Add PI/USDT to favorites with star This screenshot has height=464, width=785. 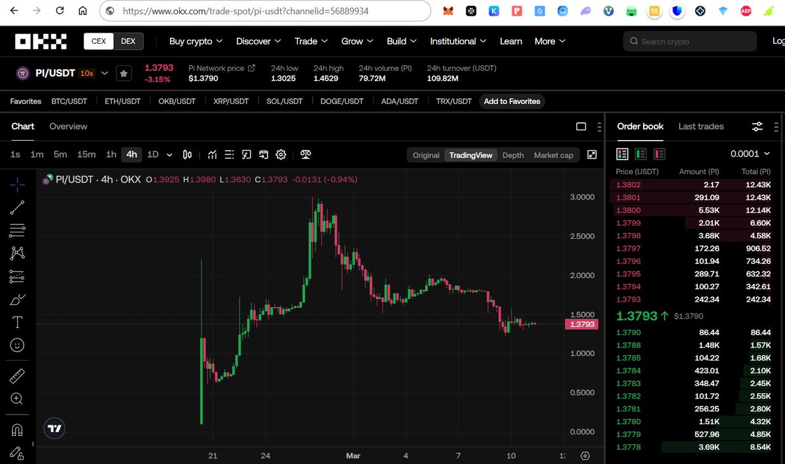pyautogui.click(x=124, y=73)
